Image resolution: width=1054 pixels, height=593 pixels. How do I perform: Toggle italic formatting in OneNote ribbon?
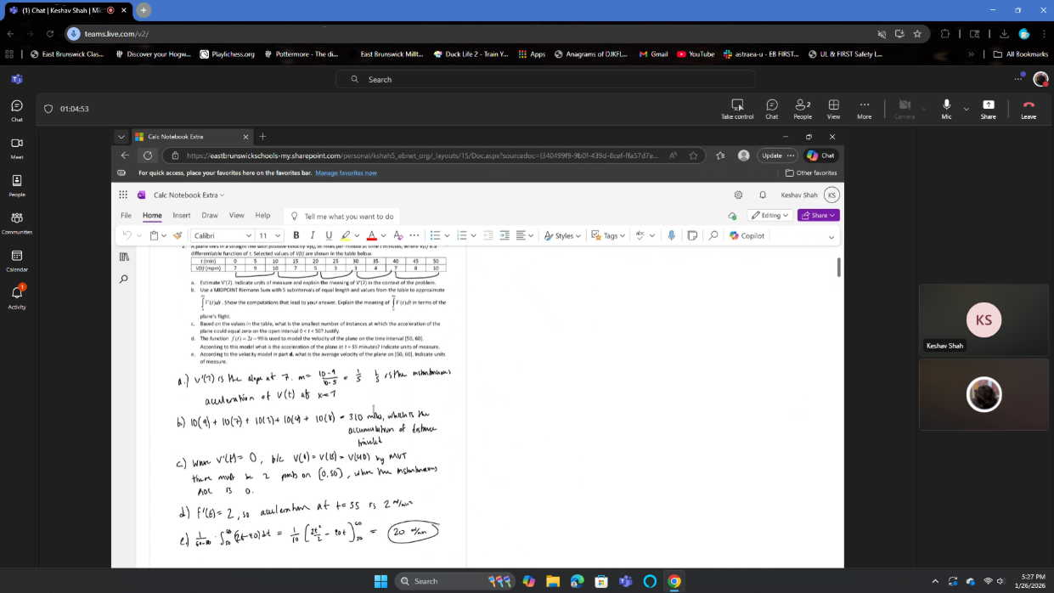coord(312,235)
